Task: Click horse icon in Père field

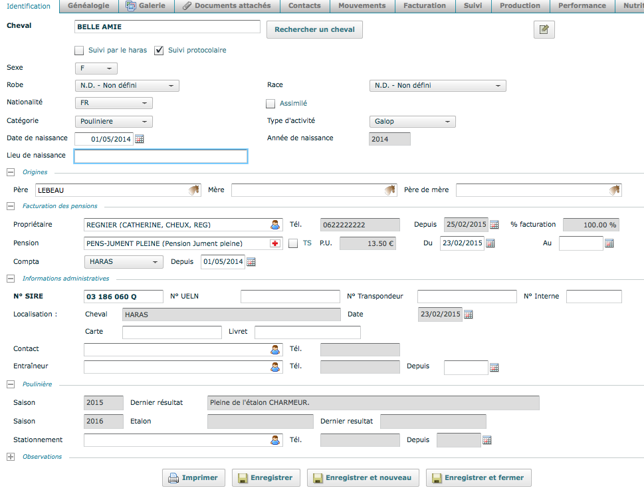Action: (x=194, y=189)
